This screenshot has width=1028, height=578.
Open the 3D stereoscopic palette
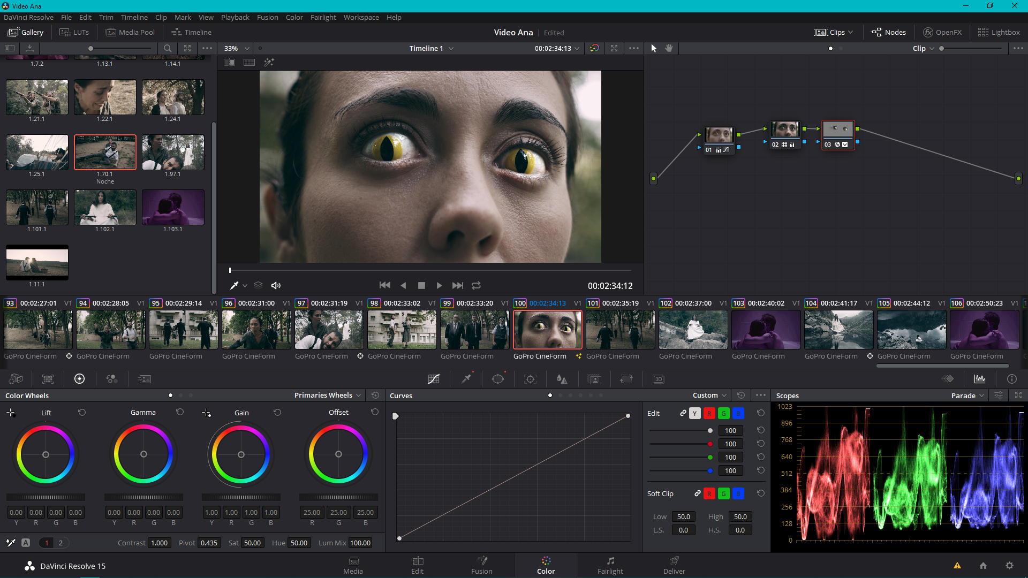coord(659,379)
